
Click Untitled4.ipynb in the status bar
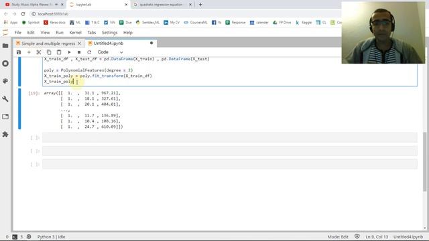[408, 237]
